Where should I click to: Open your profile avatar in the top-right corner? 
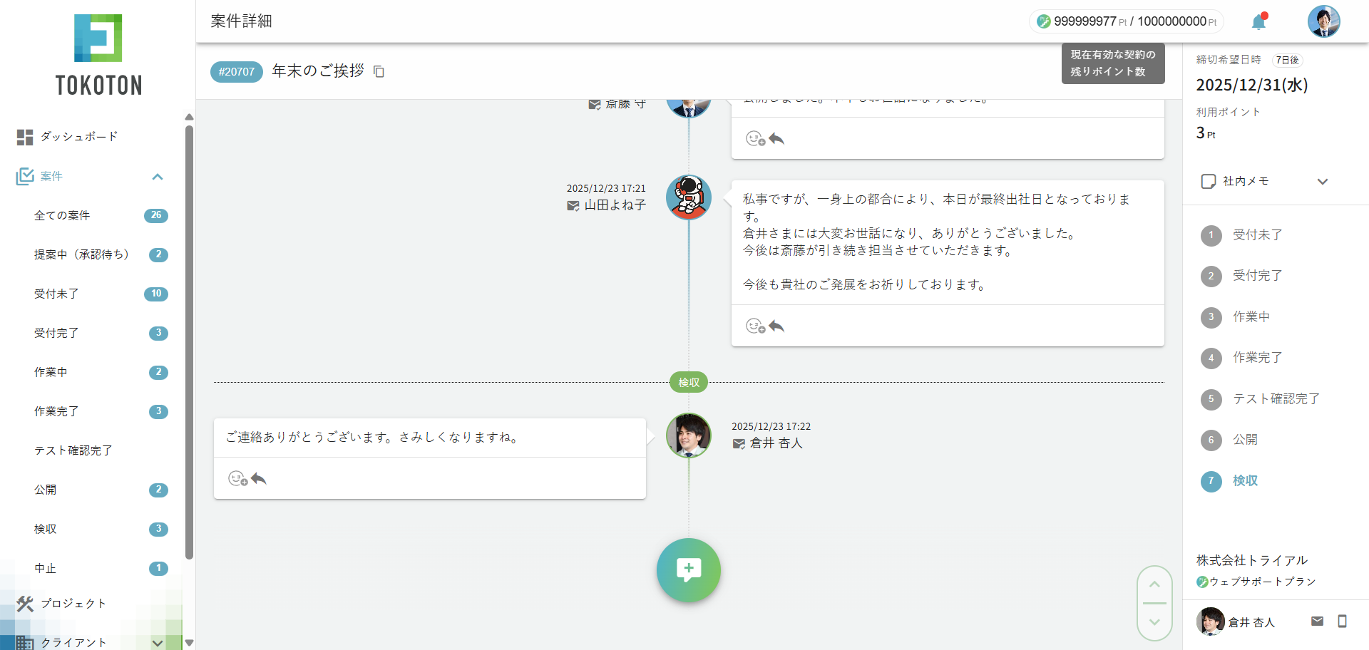pyautogui.click(x=1323, y=21)
